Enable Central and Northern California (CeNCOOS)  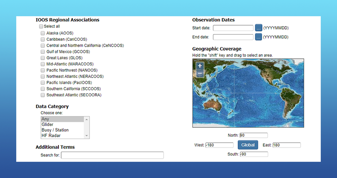pyautogui.click(x=43, y=46)
